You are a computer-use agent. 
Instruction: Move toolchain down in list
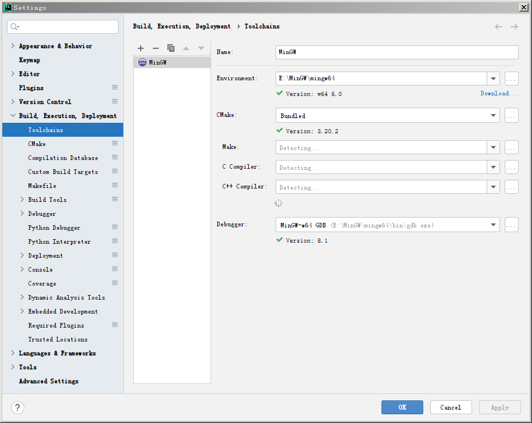click(201, 48)
